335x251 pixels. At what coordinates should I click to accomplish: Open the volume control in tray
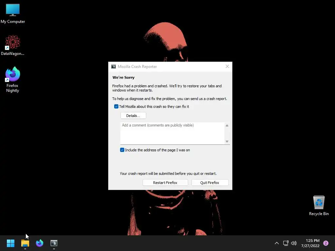pyautogui.click(x=294, y=243)
